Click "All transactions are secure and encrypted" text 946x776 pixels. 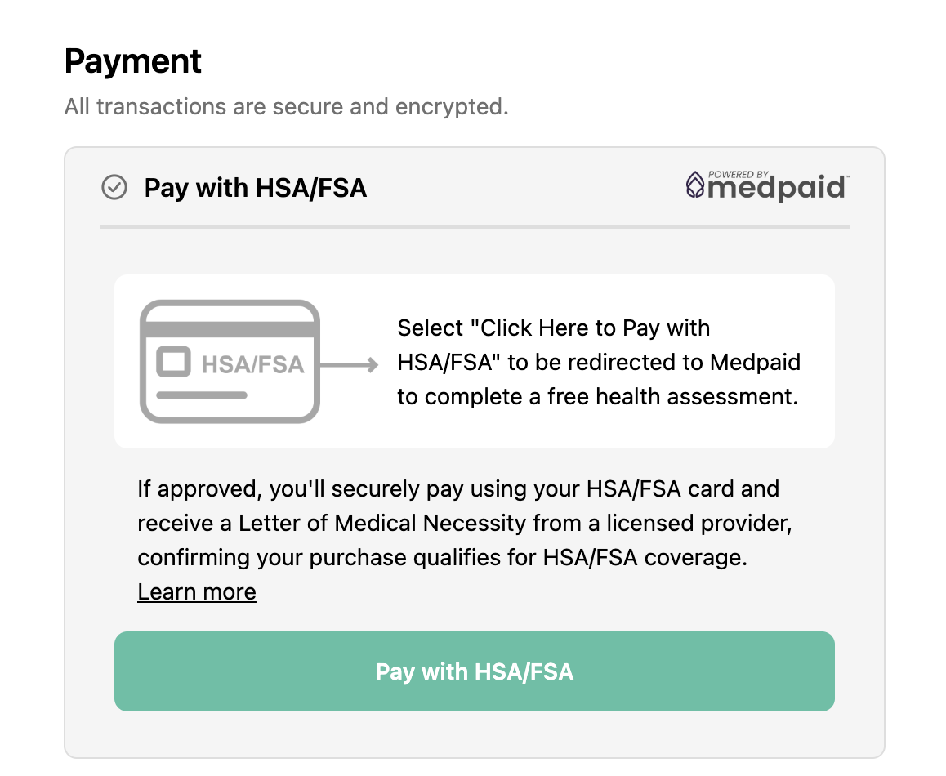coord(287,107)
